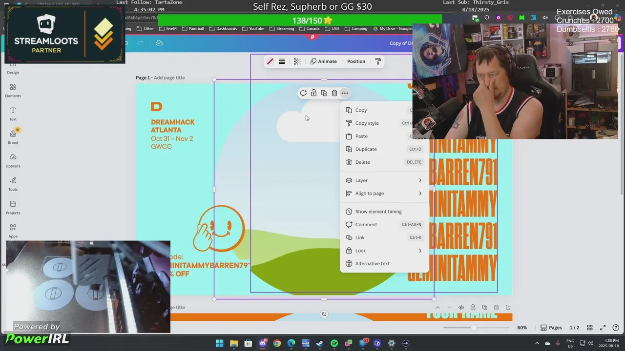Select the smiley face graphic on canvas
The height and width of the screenshot is (351, 625).
[219, 228]
